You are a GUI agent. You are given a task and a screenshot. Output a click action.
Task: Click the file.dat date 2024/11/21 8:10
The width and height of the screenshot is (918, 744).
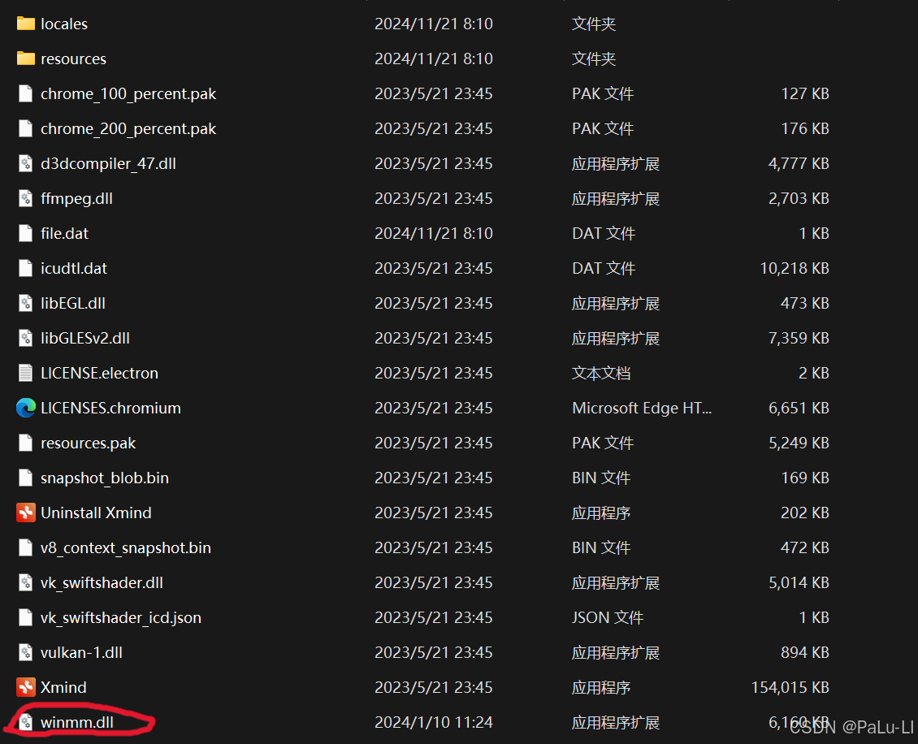click(x=433, y=233)
